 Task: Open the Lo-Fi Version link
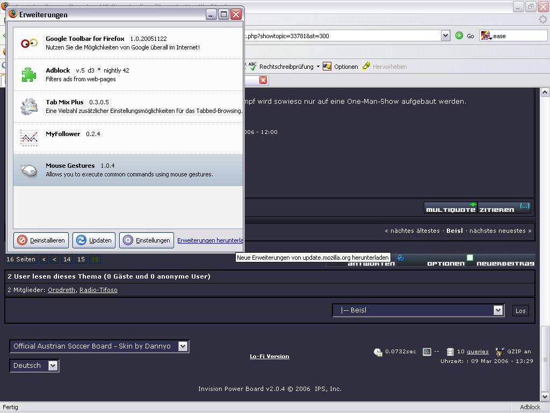[270, 356]
